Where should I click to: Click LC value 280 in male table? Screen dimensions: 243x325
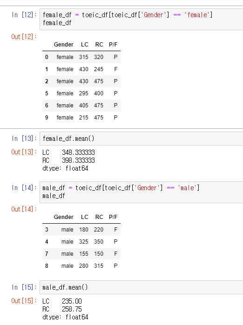pyautogui.click(x=84, y=266)
